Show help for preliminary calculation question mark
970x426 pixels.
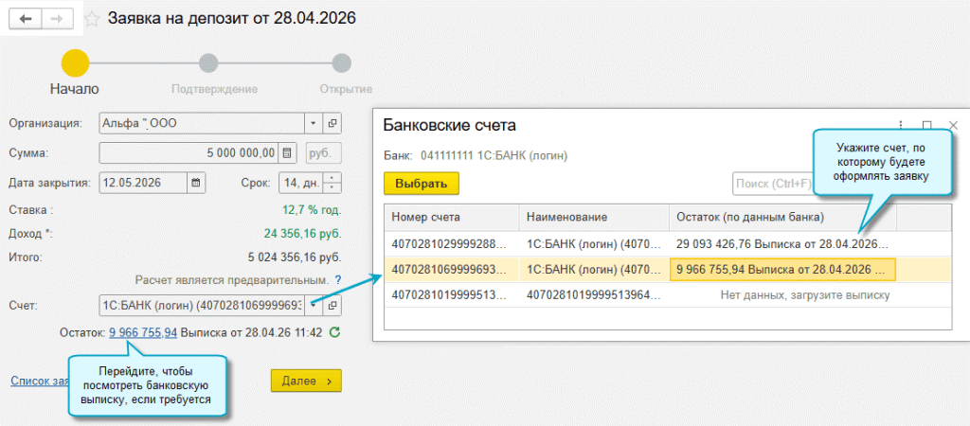pyautogui.click(x=337, y=280)
